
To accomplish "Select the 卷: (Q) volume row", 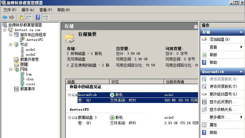I will [x=138, y=101].
